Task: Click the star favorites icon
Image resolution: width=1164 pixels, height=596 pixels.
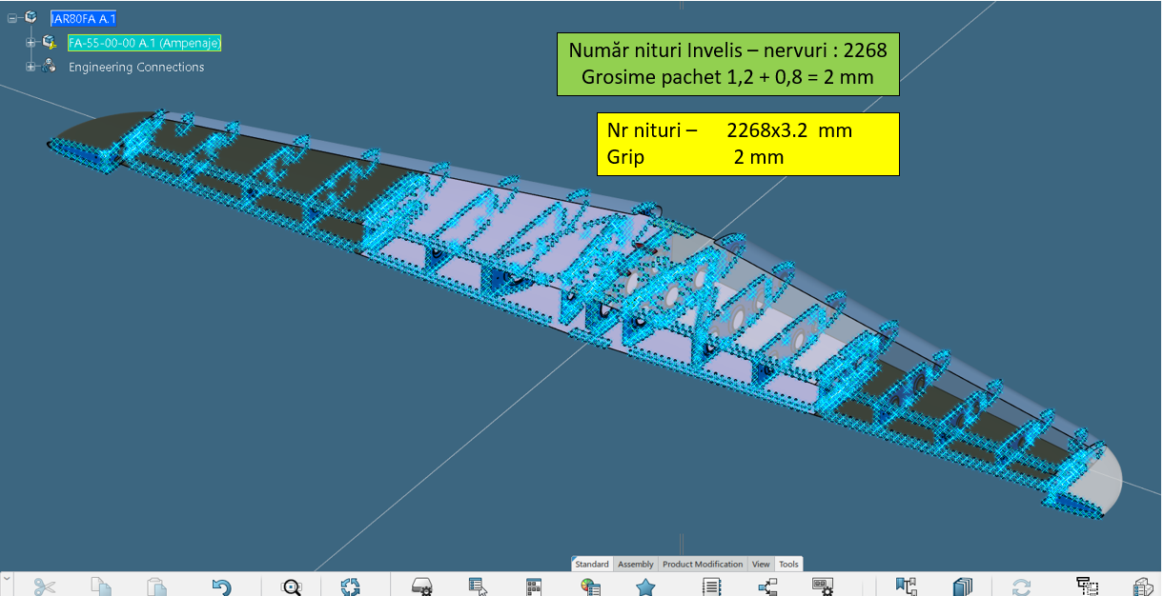Action: coord(645,586)
